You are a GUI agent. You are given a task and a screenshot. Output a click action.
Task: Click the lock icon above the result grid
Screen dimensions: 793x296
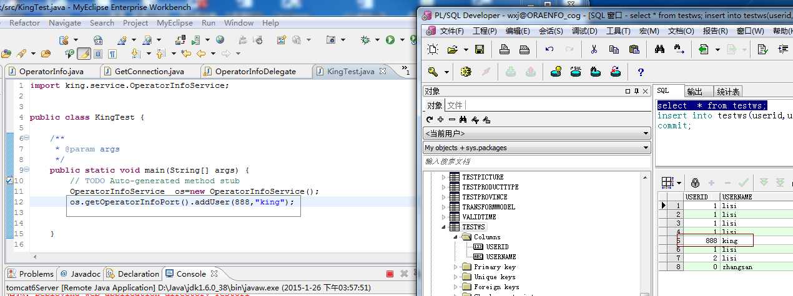[695, 183]
